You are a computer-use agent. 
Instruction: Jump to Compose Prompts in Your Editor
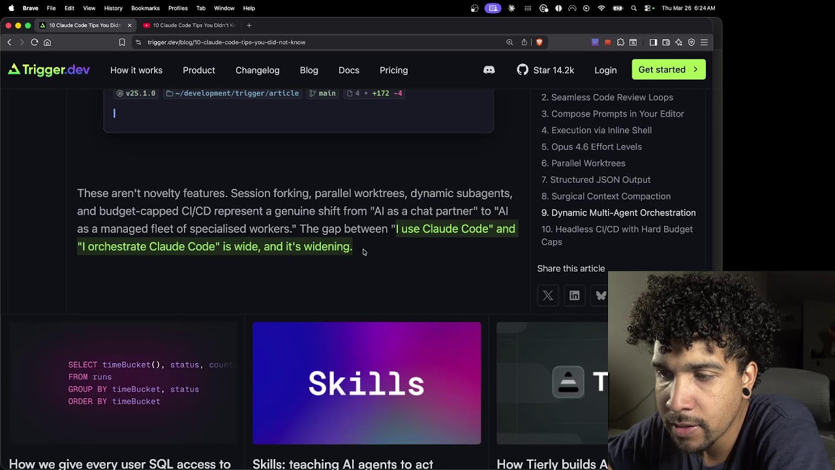(x=613, y=114)
